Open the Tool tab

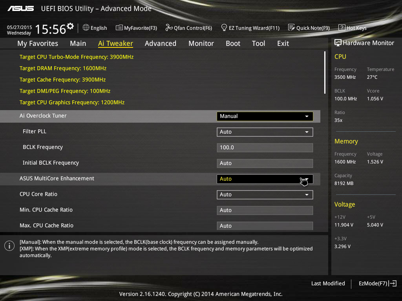point(258,44)
